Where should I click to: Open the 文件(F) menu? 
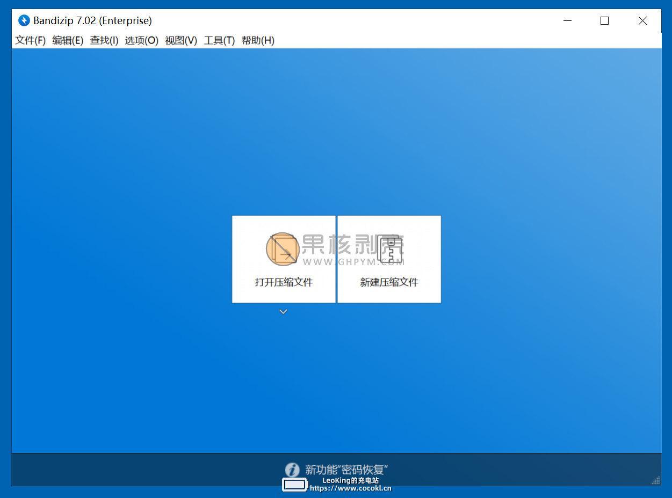(31, 40)
